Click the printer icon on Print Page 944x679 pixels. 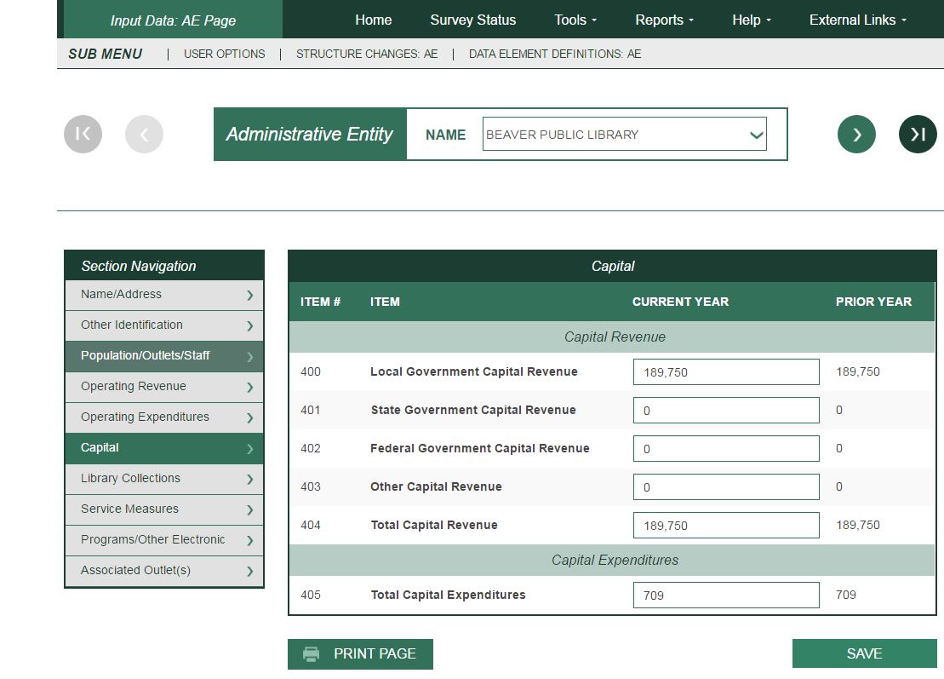[312, 654]
